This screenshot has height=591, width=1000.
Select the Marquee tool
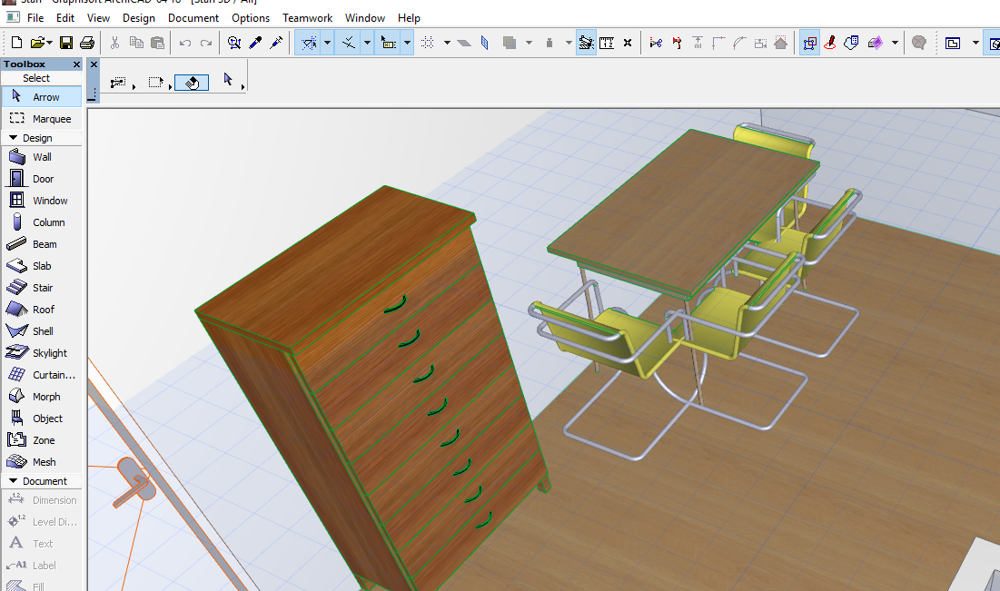pyautogui.click(x=42, y=119)
